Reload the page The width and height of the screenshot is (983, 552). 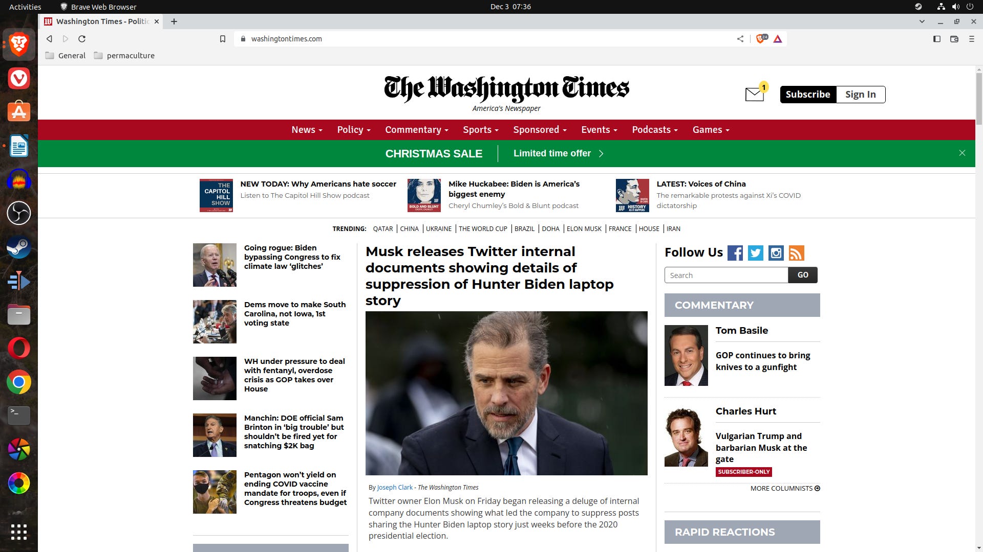(x=82, y=39)
